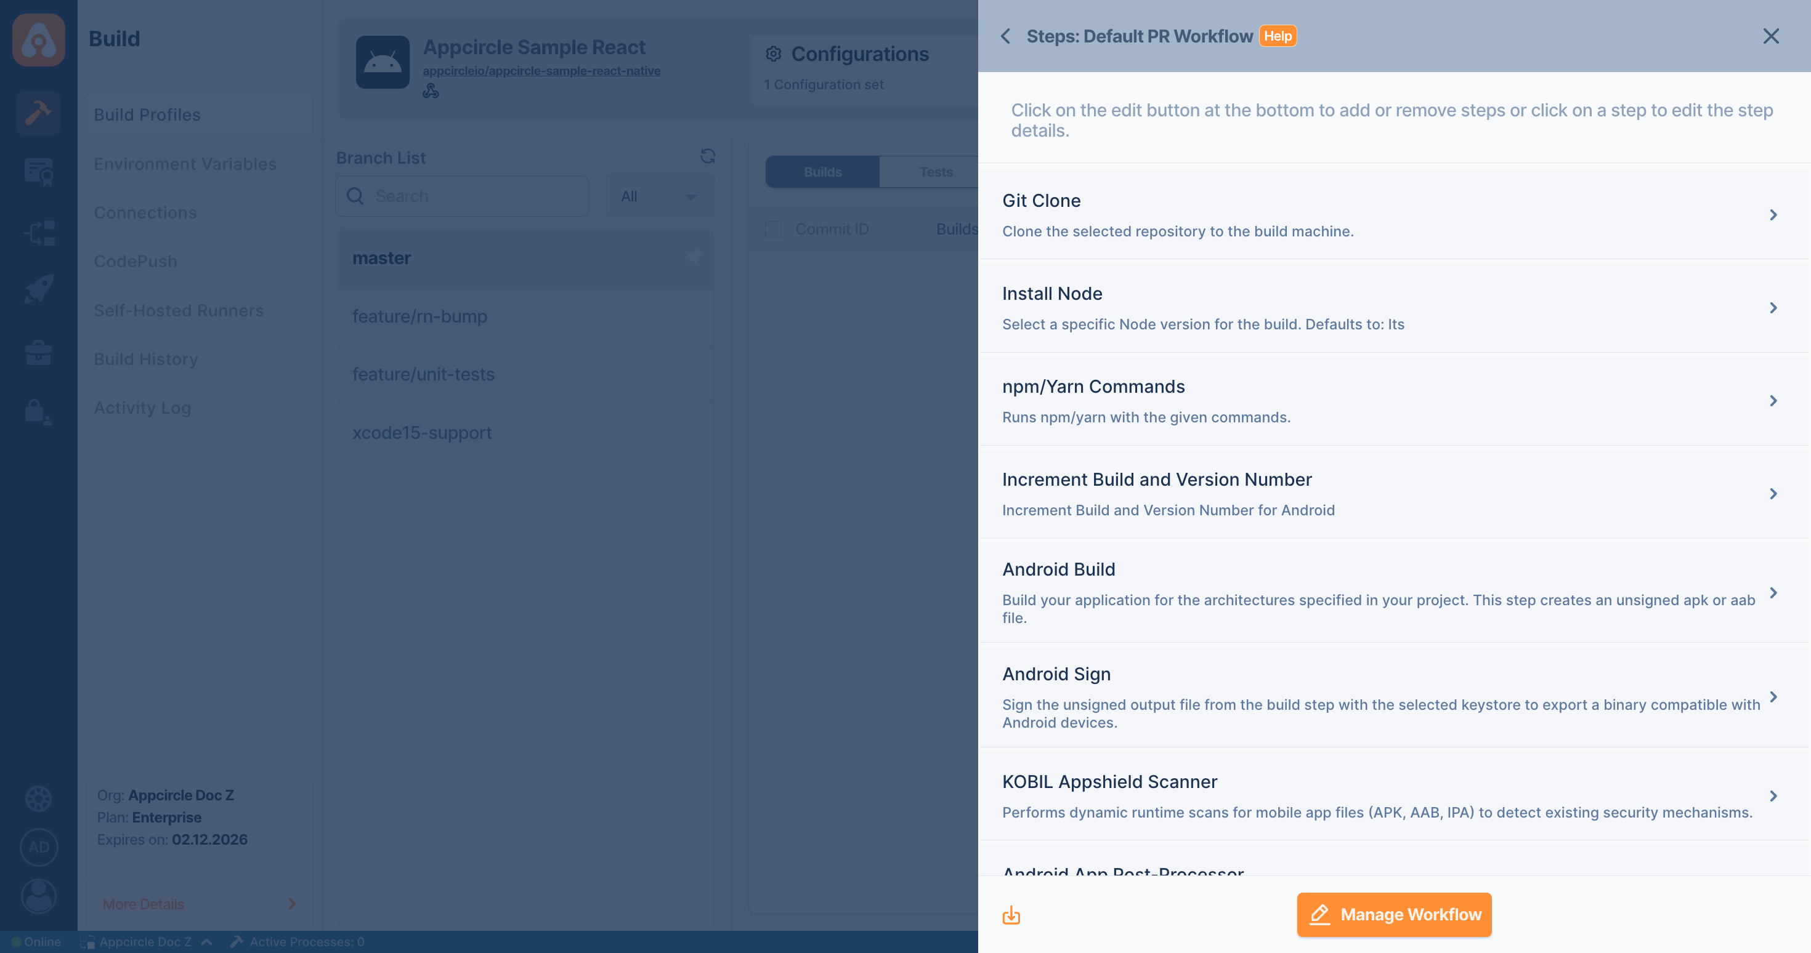
Task: Toggle the pin on the master branch
Action: coord(695,257)
